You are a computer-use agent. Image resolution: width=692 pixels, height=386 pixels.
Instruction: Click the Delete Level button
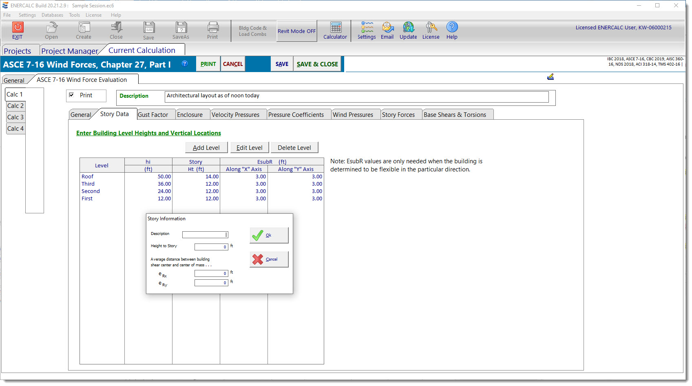pos(294,148)
